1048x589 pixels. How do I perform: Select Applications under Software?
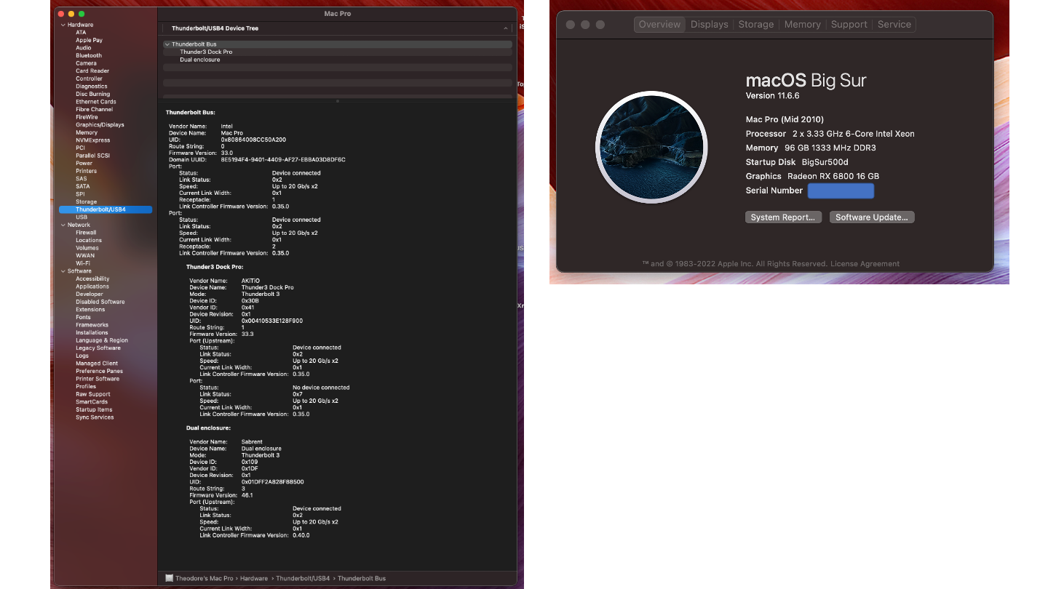92,287
